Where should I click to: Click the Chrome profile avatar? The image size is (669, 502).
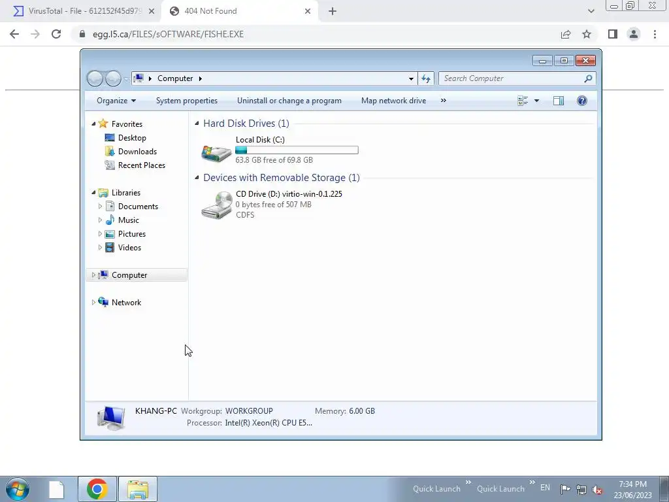tap(634, 34)
